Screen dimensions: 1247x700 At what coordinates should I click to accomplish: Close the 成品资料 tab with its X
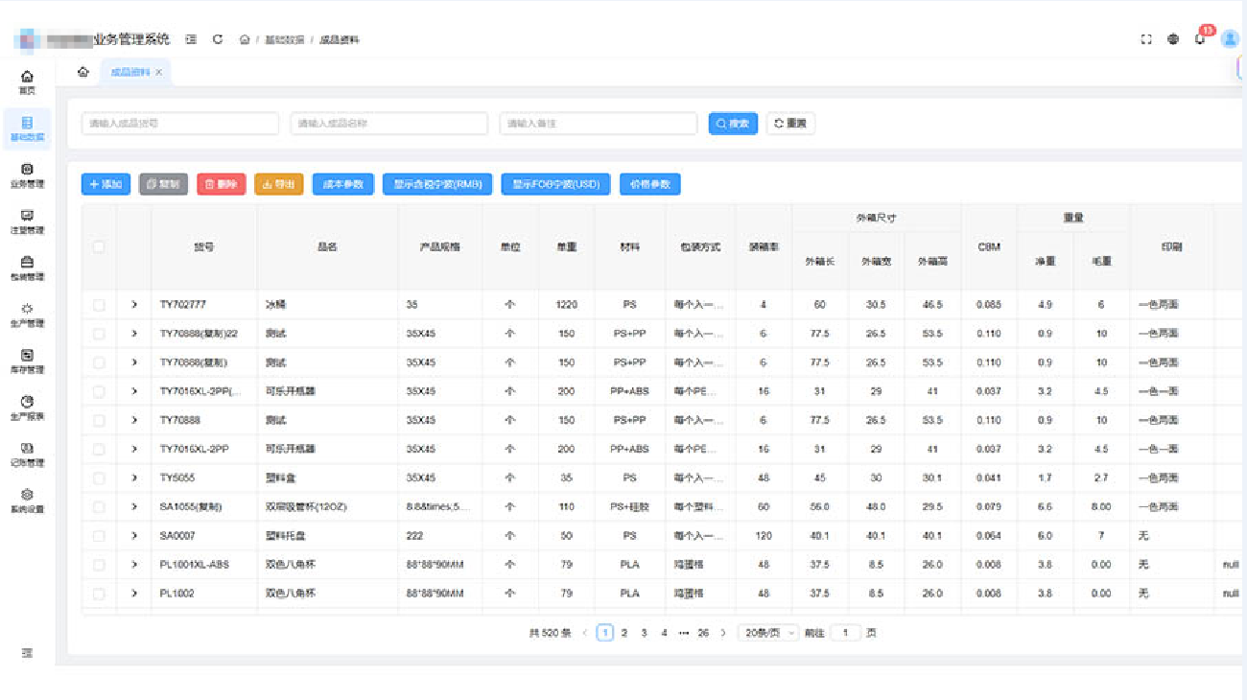158,72
